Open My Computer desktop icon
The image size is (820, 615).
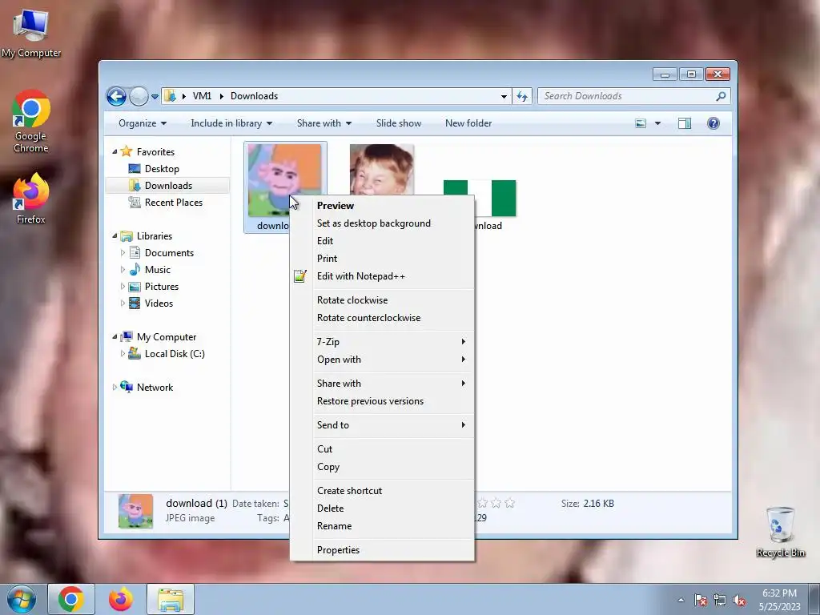click(31, 32)
